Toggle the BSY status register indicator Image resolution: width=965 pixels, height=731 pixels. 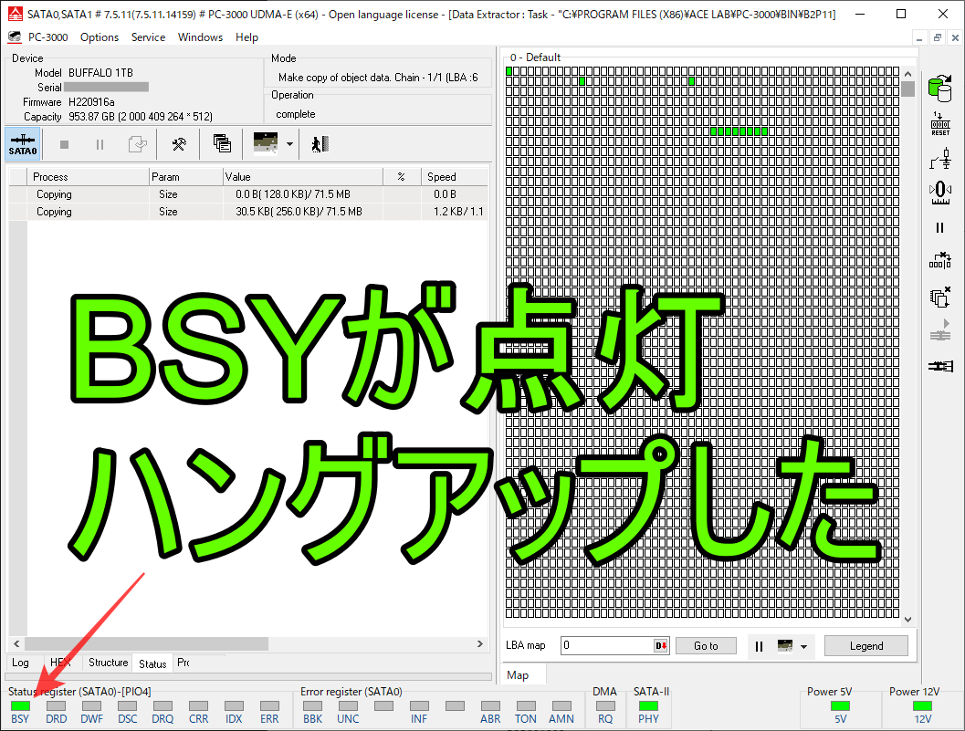(x=20, y=707)
